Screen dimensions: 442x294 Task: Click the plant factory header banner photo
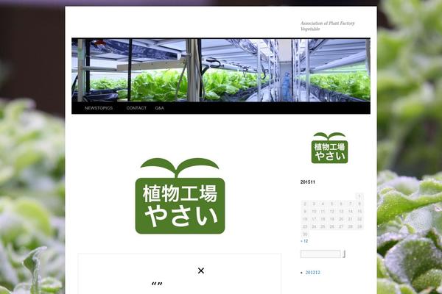coord(221,70)
